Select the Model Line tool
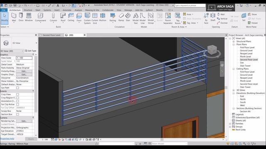This screenshot has width=266, height=149. pyautogui.click(x=143, y=18)
